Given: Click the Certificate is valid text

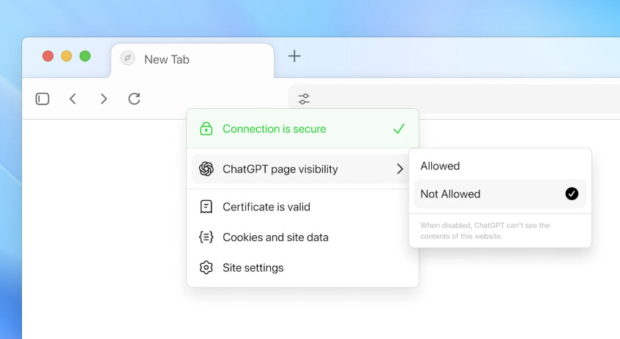Looking at the screenshot, I should tap(266, 207).
